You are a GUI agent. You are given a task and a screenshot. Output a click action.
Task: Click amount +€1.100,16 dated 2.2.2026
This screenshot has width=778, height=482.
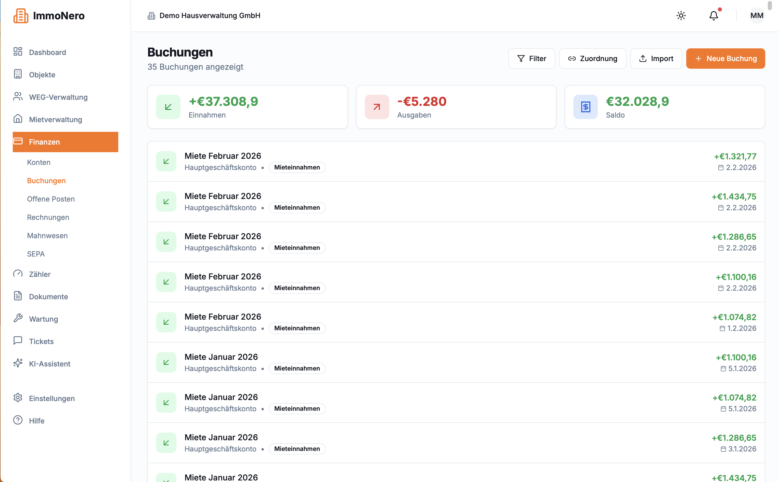pyautogui.click(x=736, y=277)
